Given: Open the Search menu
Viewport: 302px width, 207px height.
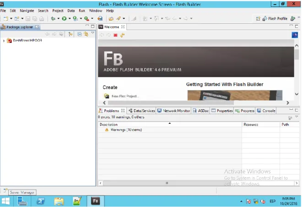Looking at the screenshot, I should (43, 11).
